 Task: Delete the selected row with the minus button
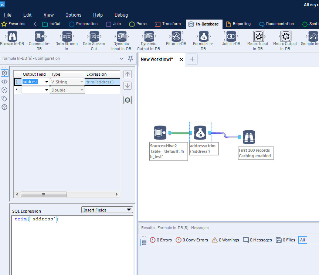coord(127,100)
